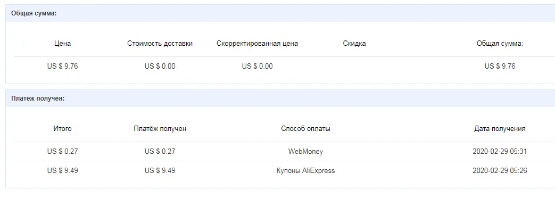Screen dimensions: 555x198
Task: Click the "Общая сумма:" column header in table
Action: tap(500, 44)
